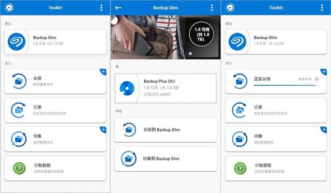The image size is (331, 193).
Task: Choose 备份到 Backup Slim option
Action: point(165,130)
